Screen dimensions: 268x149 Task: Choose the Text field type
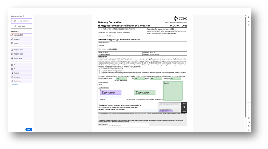21,65
